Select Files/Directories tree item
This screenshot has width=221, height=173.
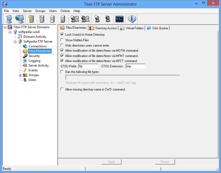[40, 51]
